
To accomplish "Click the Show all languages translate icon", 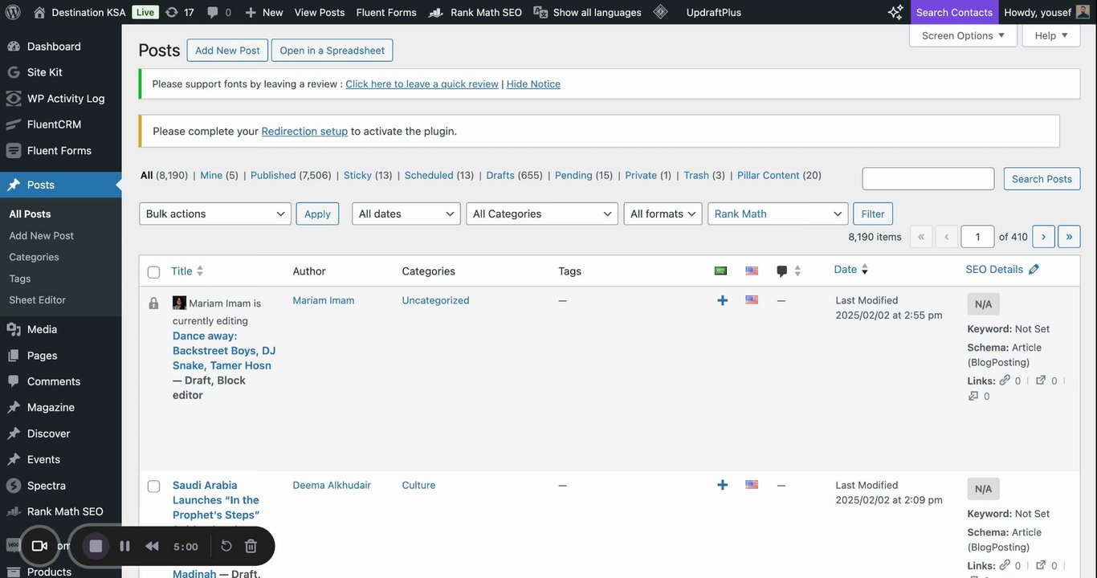I will 540,12.
